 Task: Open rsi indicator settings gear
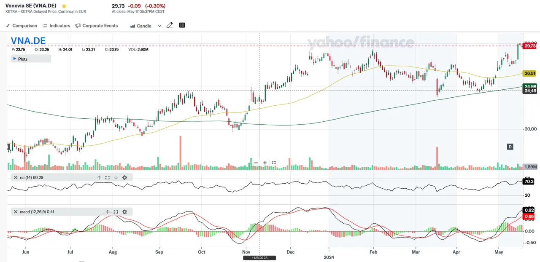pyautogui.click(x=124, y=178)
